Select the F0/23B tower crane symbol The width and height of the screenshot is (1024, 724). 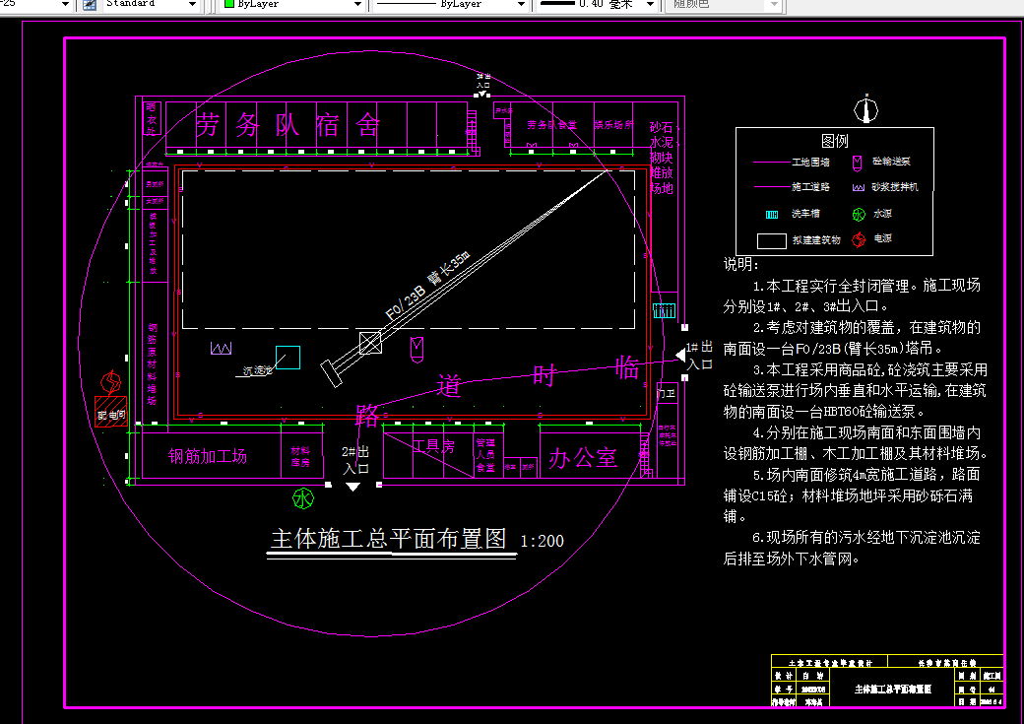[x=371, y=342]
